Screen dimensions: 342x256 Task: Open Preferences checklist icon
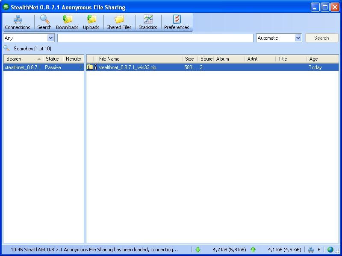(177, 19)
